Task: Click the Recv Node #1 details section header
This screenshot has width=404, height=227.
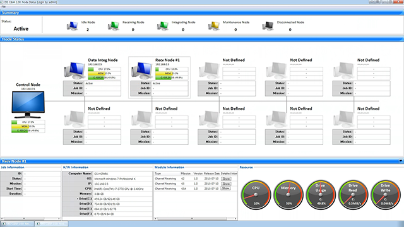Action: (202, 161)
